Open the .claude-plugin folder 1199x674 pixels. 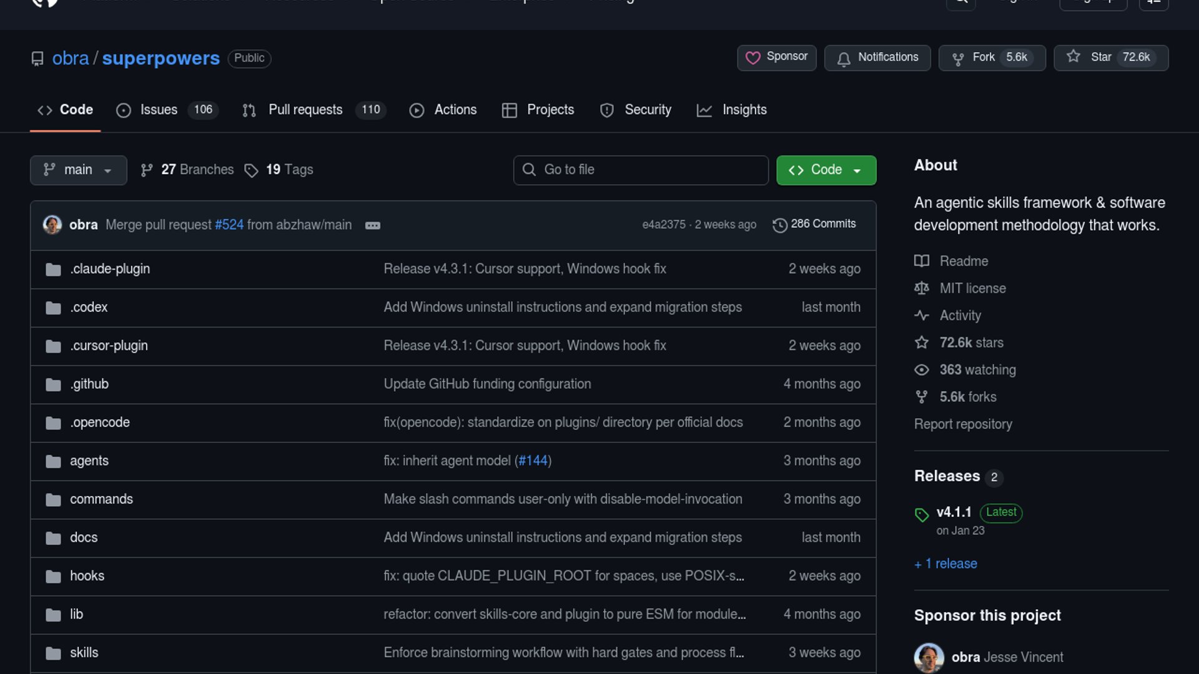110,269
